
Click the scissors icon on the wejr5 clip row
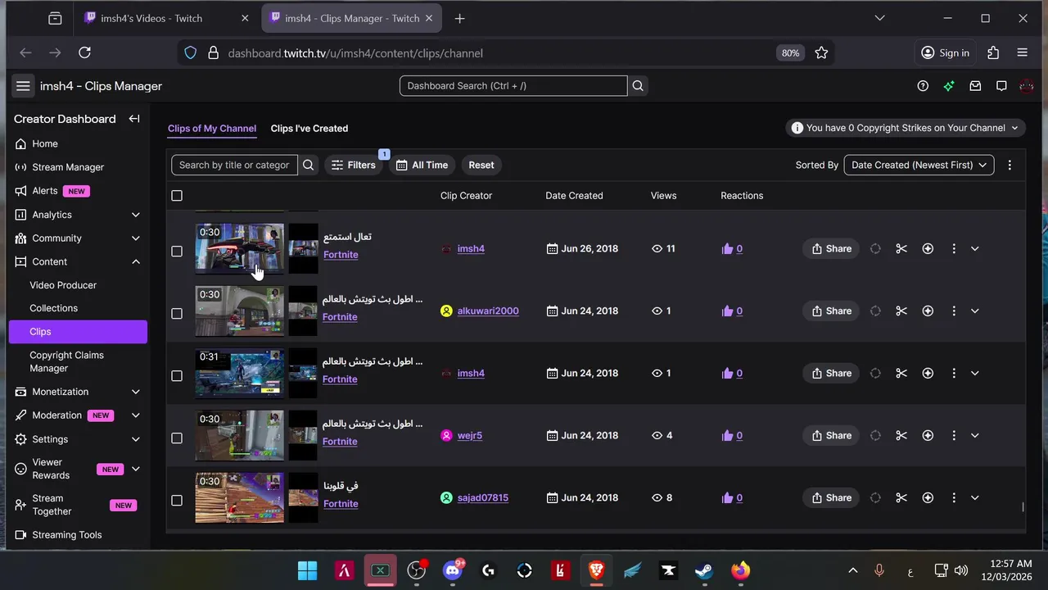(901, 435)
